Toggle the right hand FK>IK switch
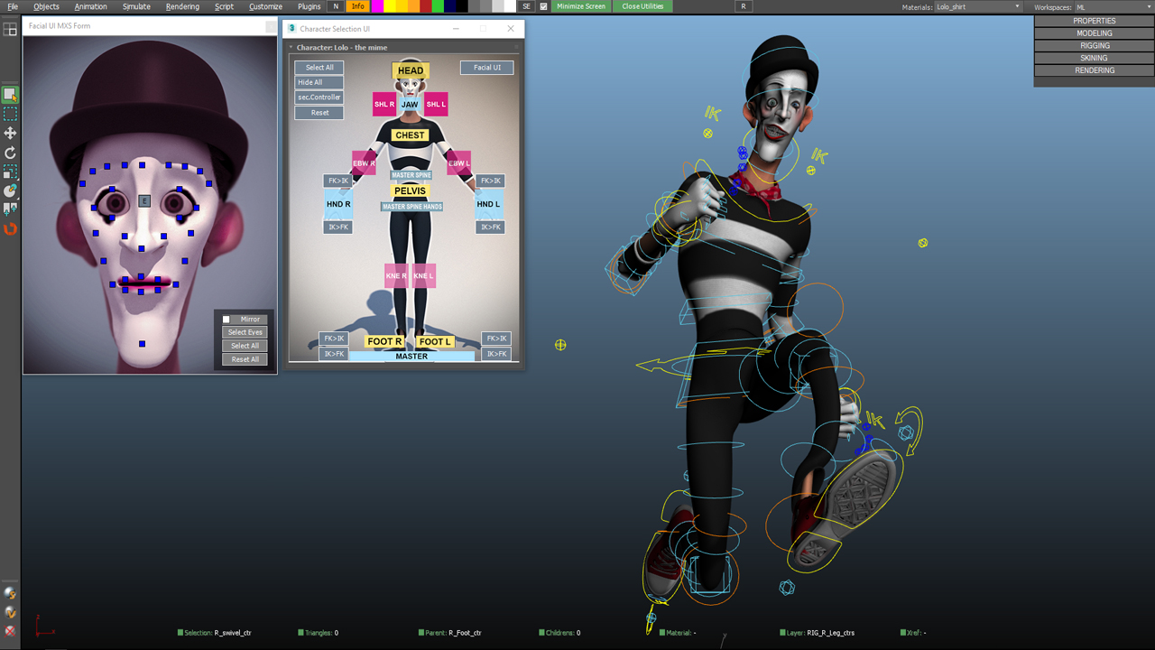The width and height of the screenshot is (1155, 650). (338, 181)
